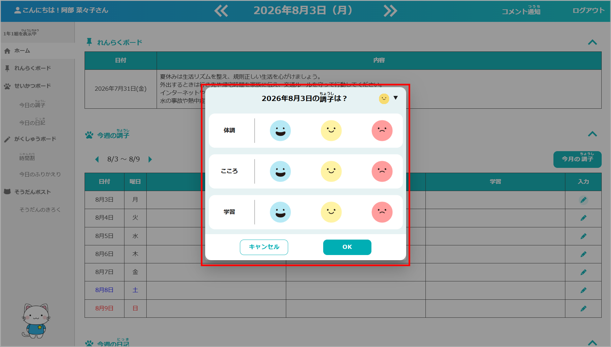Confirm mood entry with OK button

[347, 247]
